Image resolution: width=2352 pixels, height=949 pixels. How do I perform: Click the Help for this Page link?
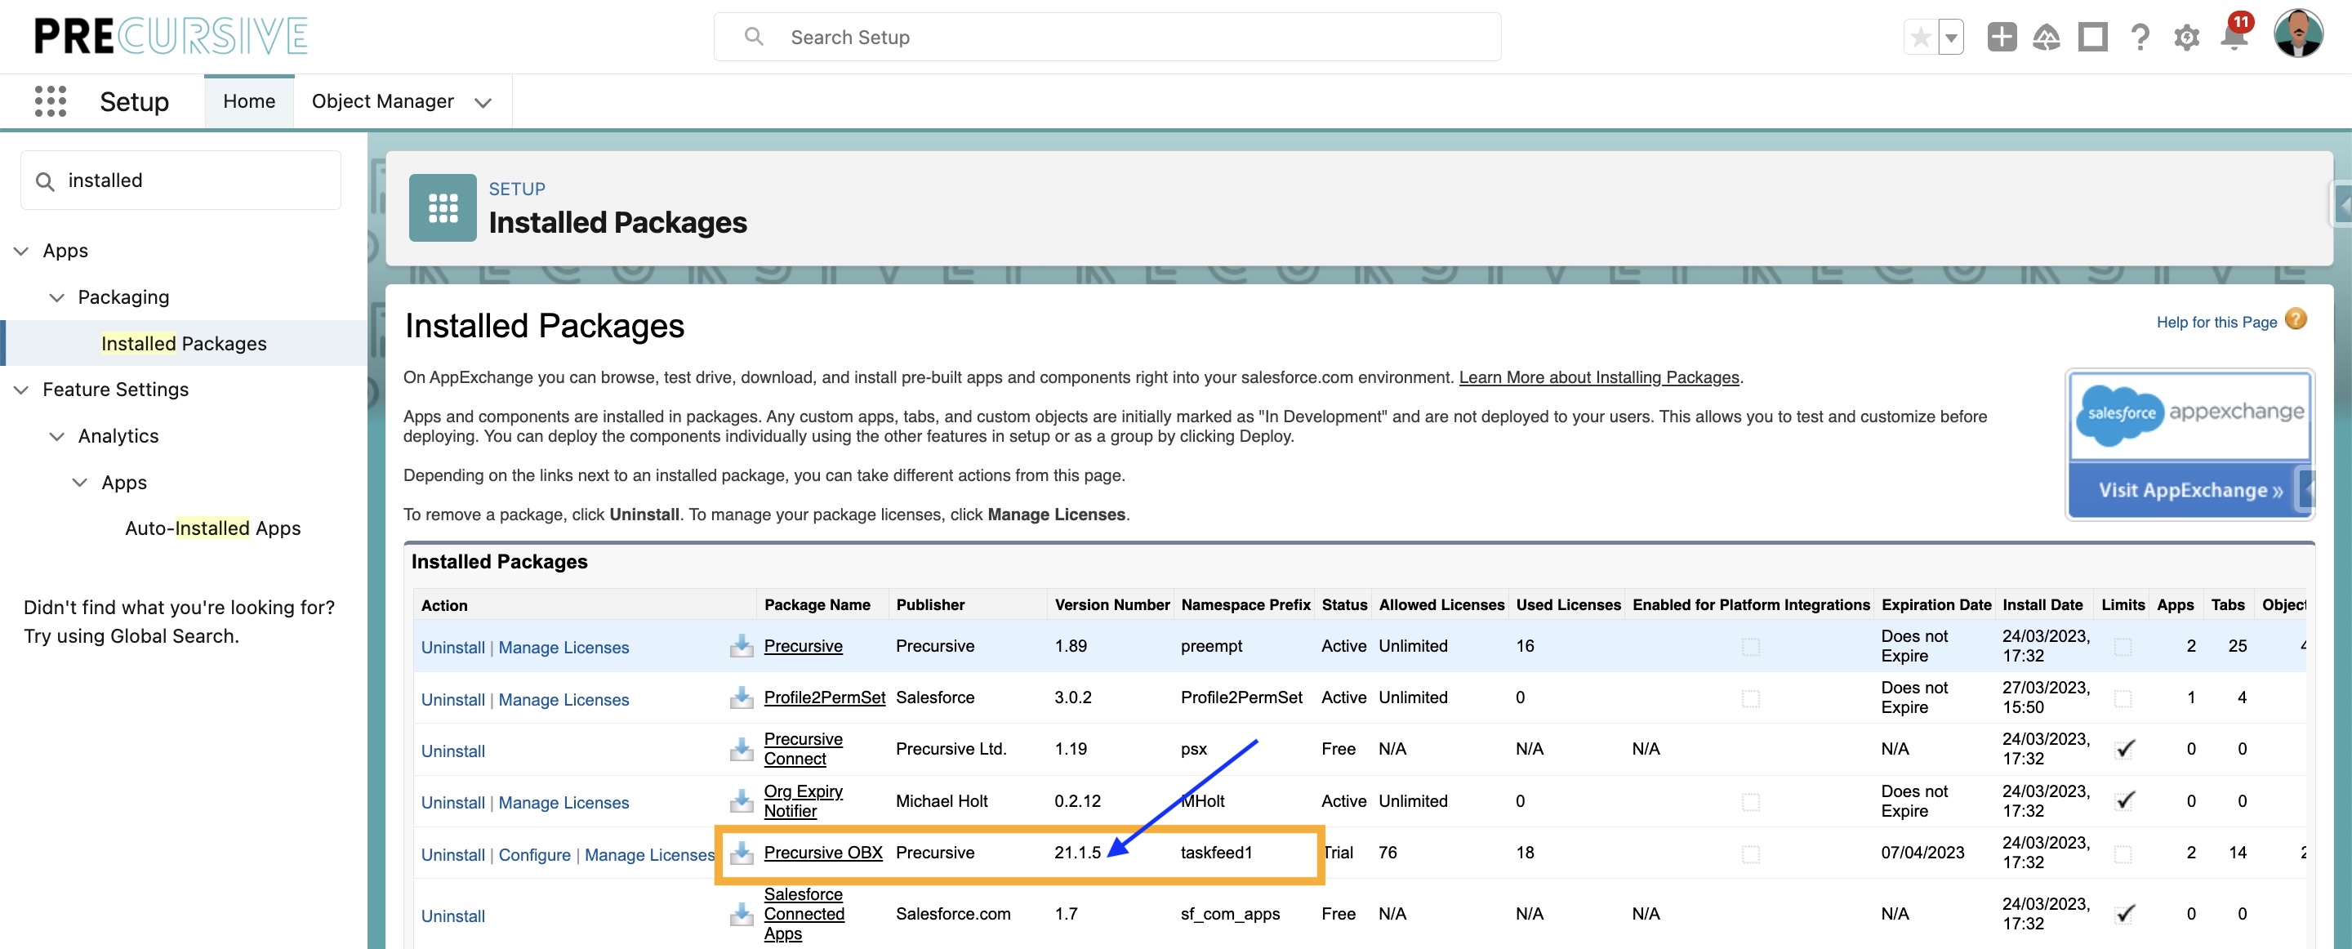(x=2216, y=322)
